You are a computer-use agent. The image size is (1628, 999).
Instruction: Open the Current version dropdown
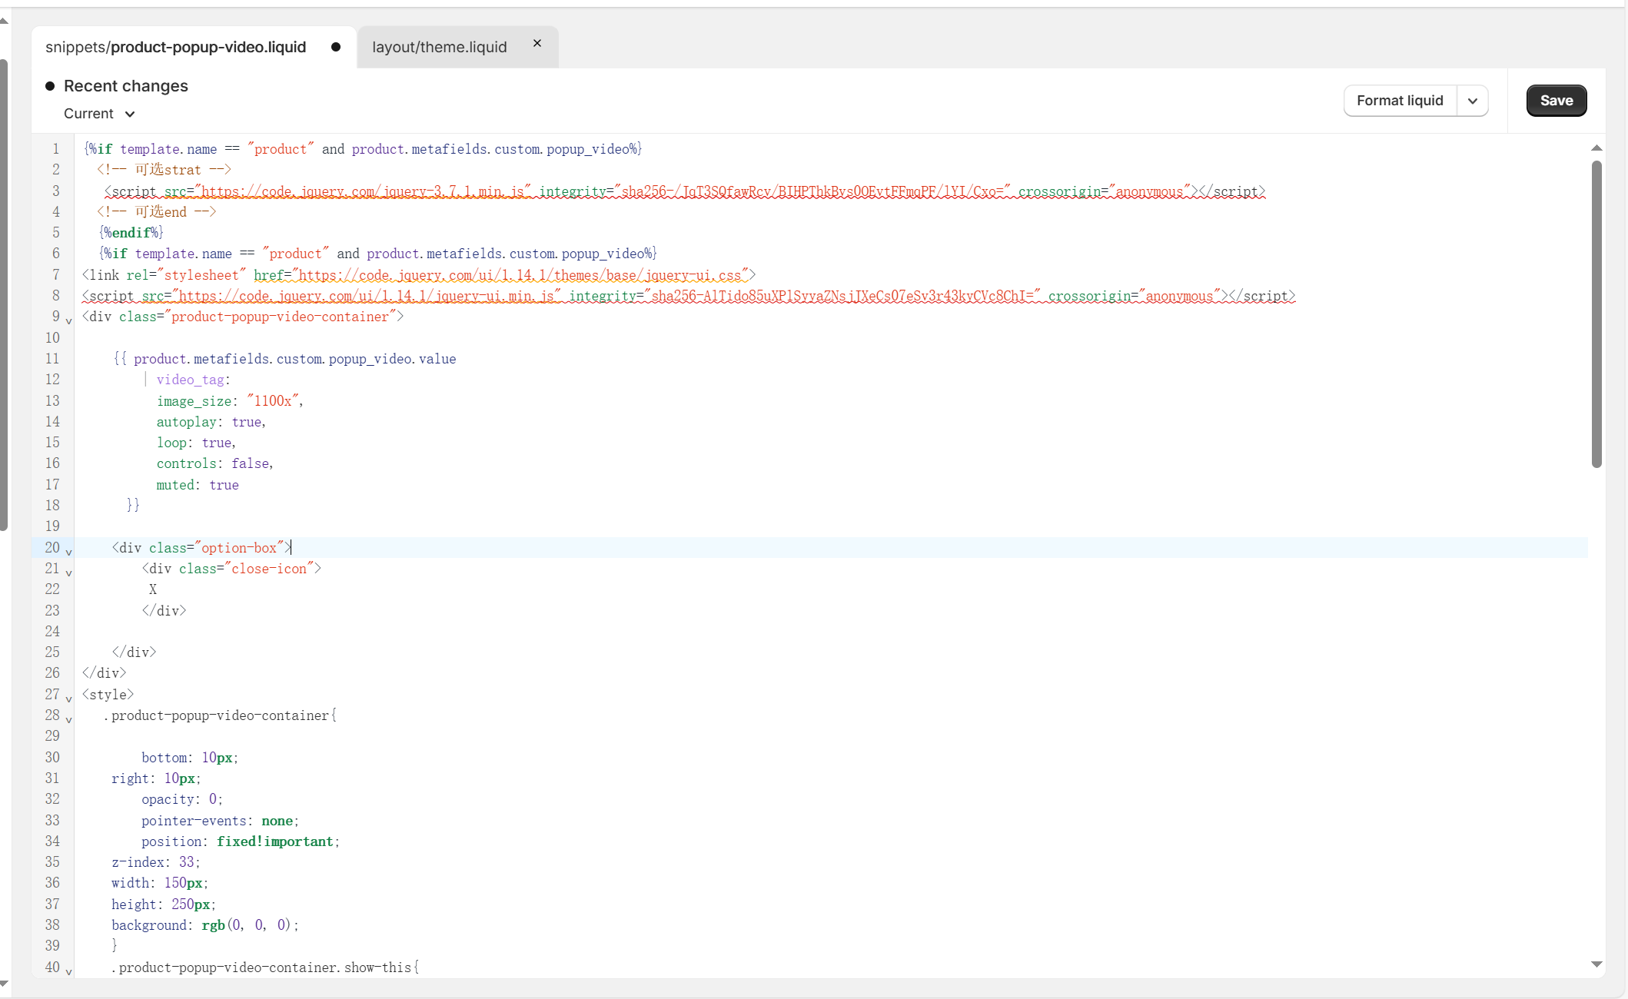point(99,114)
